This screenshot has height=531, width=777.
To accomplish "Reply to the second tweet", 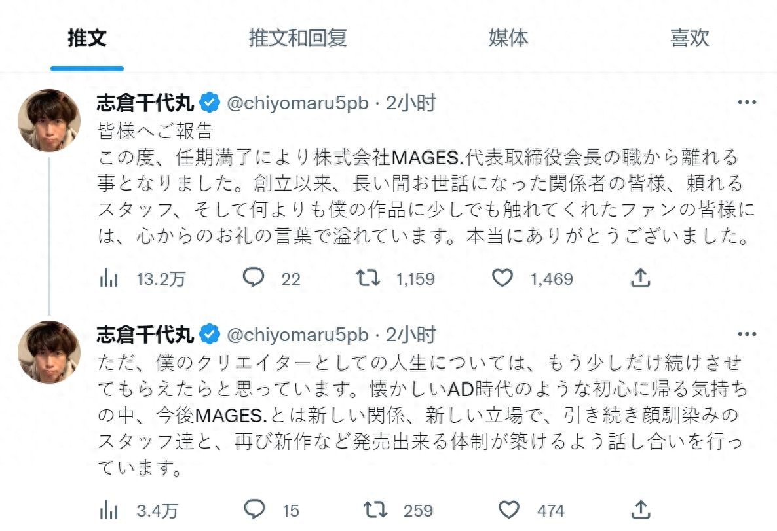I will coord(253,509).
